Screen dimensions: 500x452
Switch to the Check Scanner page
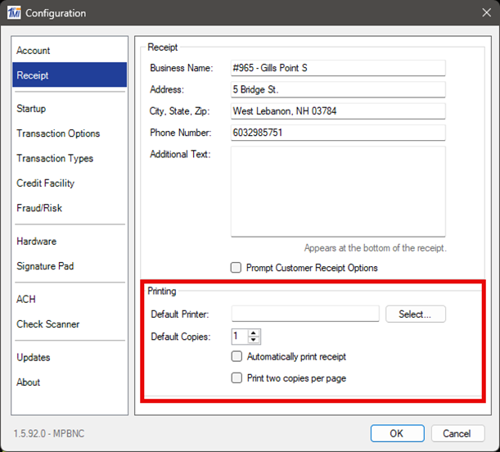tap(48, 324)
